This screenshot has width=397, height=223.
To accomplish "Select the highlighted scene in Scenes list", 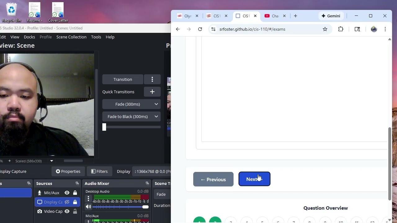I will pos(16,193).
